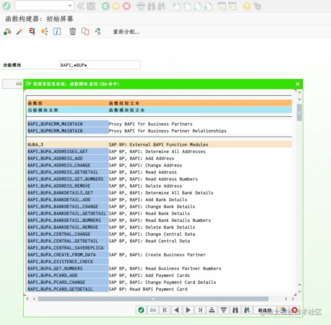
Task: Click the bottom scroll-right chevron near right edge
Action: [293, 299]
